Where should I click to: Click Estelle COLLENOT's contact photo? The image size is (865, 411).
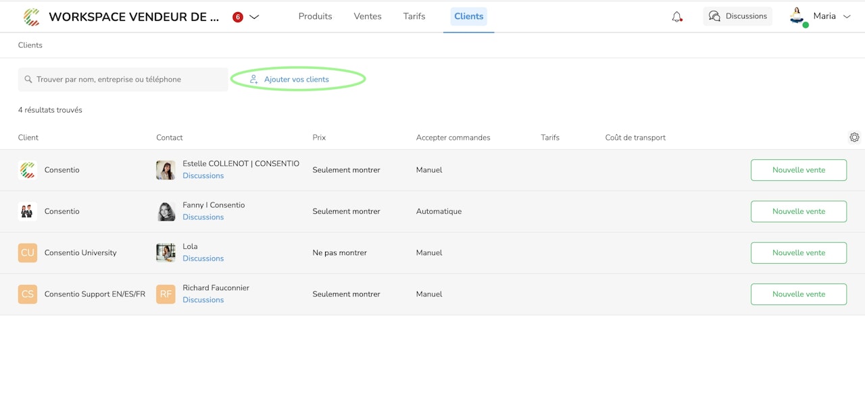166,170
